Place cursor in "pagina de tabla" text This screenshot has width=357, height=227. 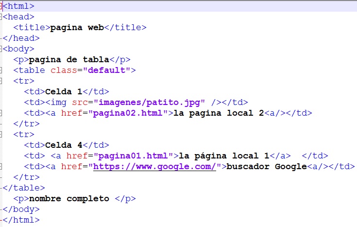pos(69,59)
